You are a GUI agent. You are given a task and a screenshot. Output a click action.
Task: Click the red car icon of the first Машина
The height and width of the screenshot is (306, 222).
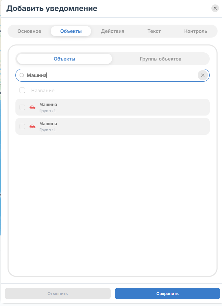(x=33, y=107)
